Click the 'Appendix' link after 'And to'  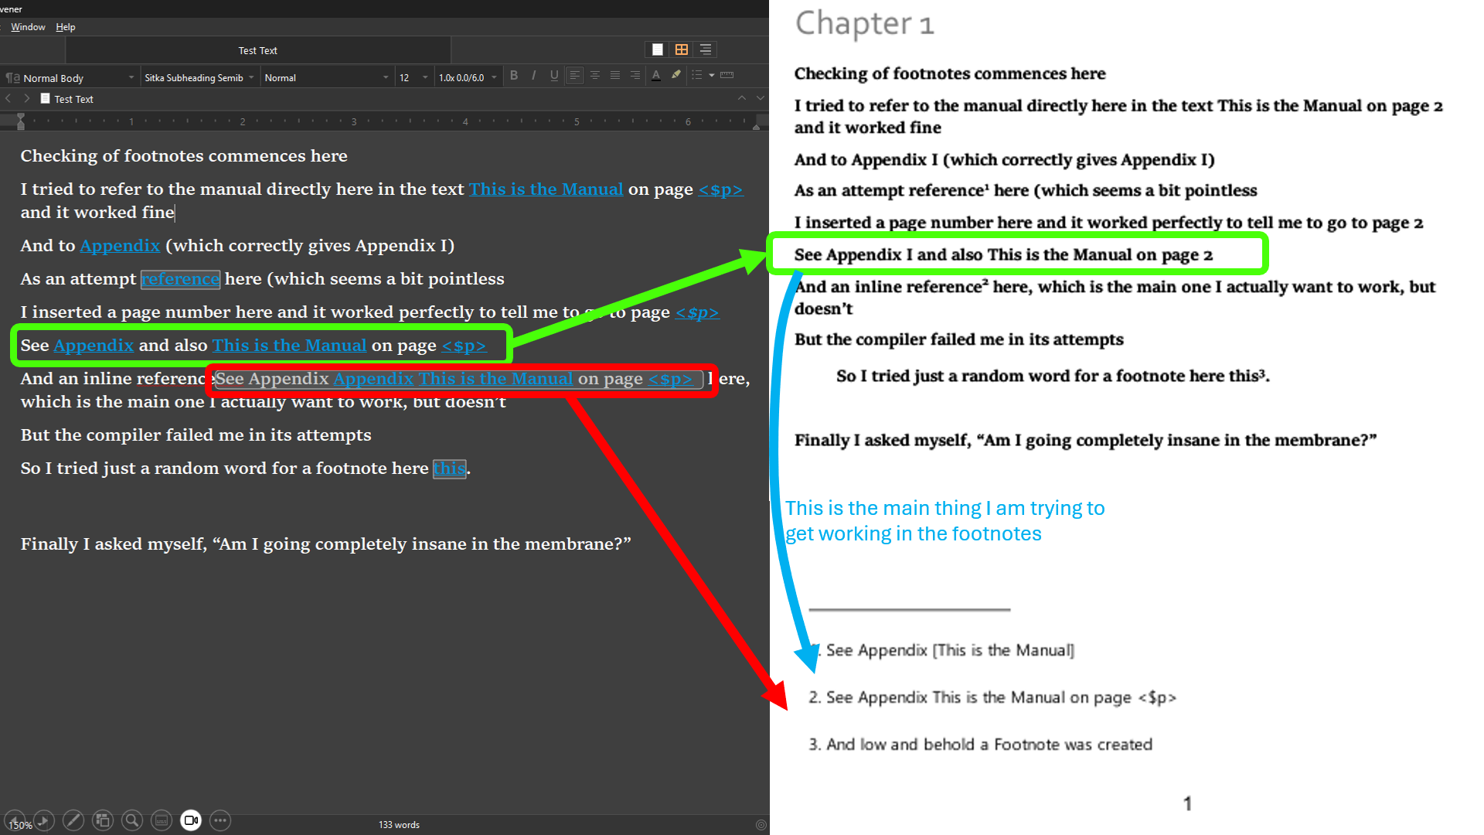click(120, 246)
